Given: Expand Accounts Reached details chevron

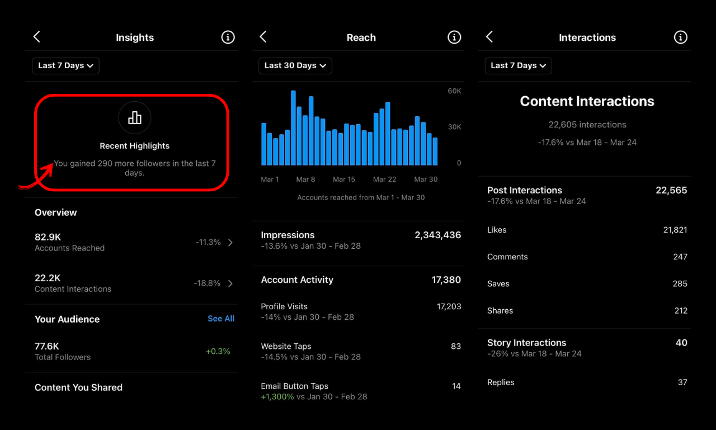Looking at the screenshot, I should click(230, 243).
